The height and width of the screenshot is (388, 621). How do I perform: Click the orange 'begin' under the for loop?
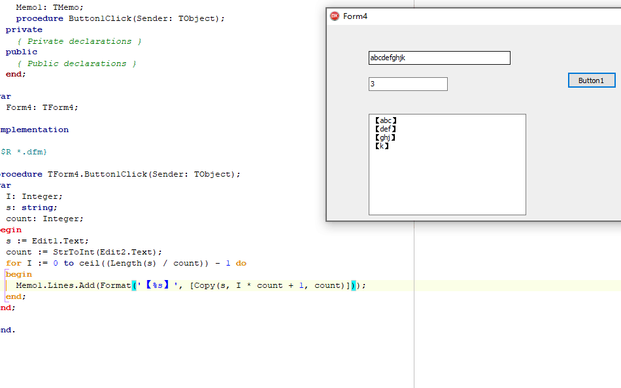(x=18, y=274)
